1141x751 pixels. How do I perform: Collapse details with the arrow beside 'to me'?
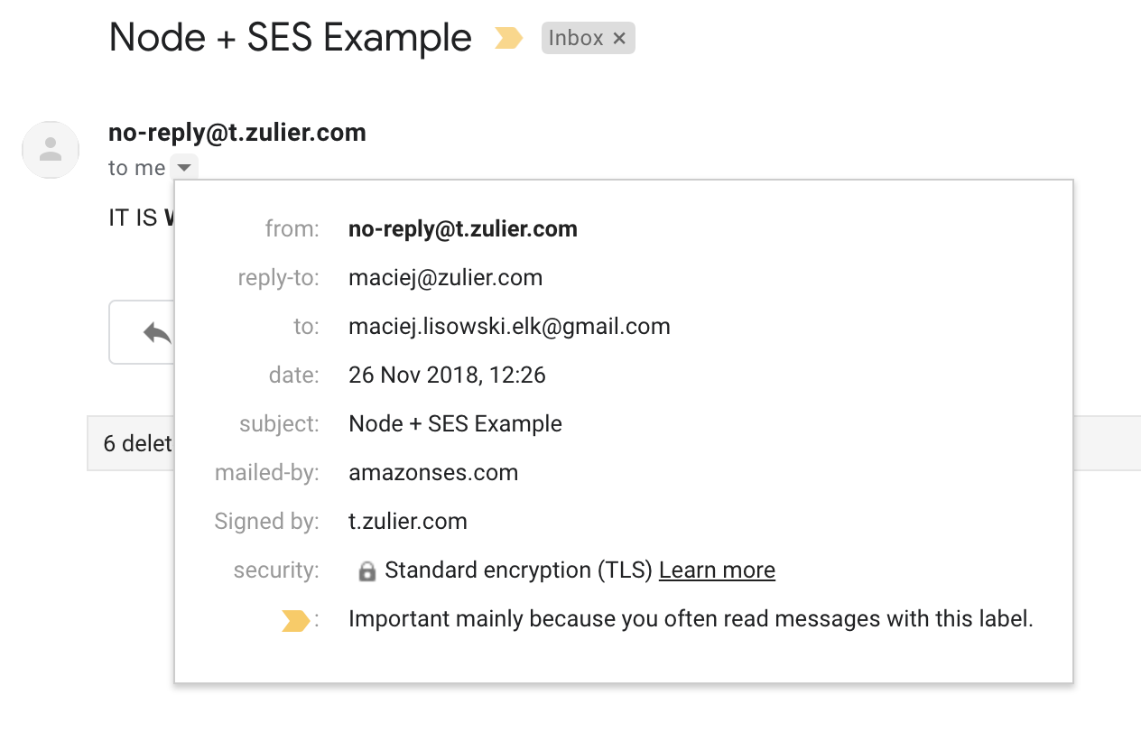point(184,167)
